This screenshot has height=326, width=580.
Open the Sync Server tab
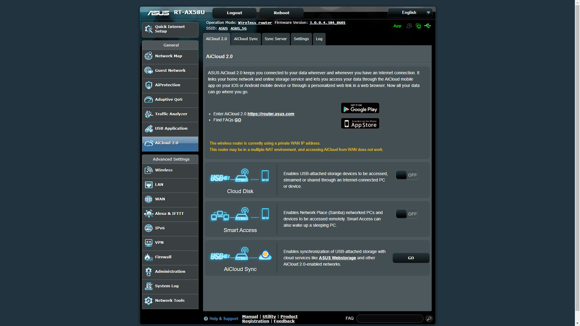coord(275,39)
